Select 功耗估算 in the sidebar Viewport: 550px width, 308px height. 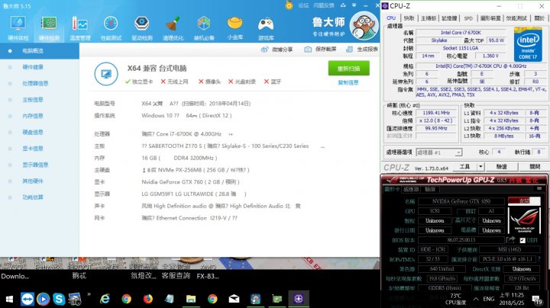pos(40,197)
